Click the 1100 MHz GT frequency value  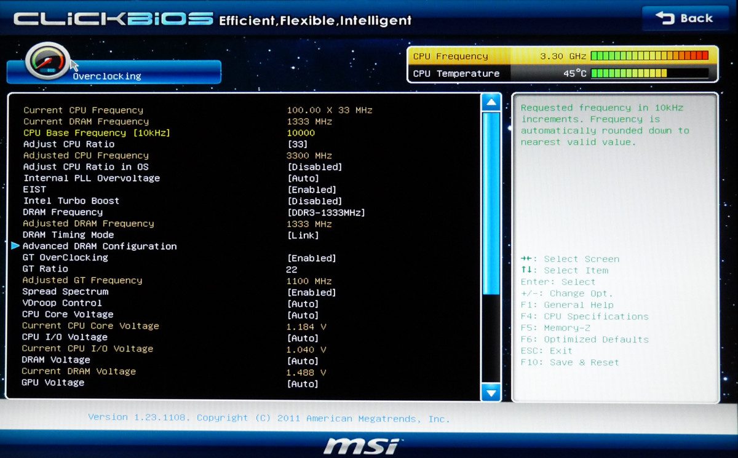(x=309, y=281)
